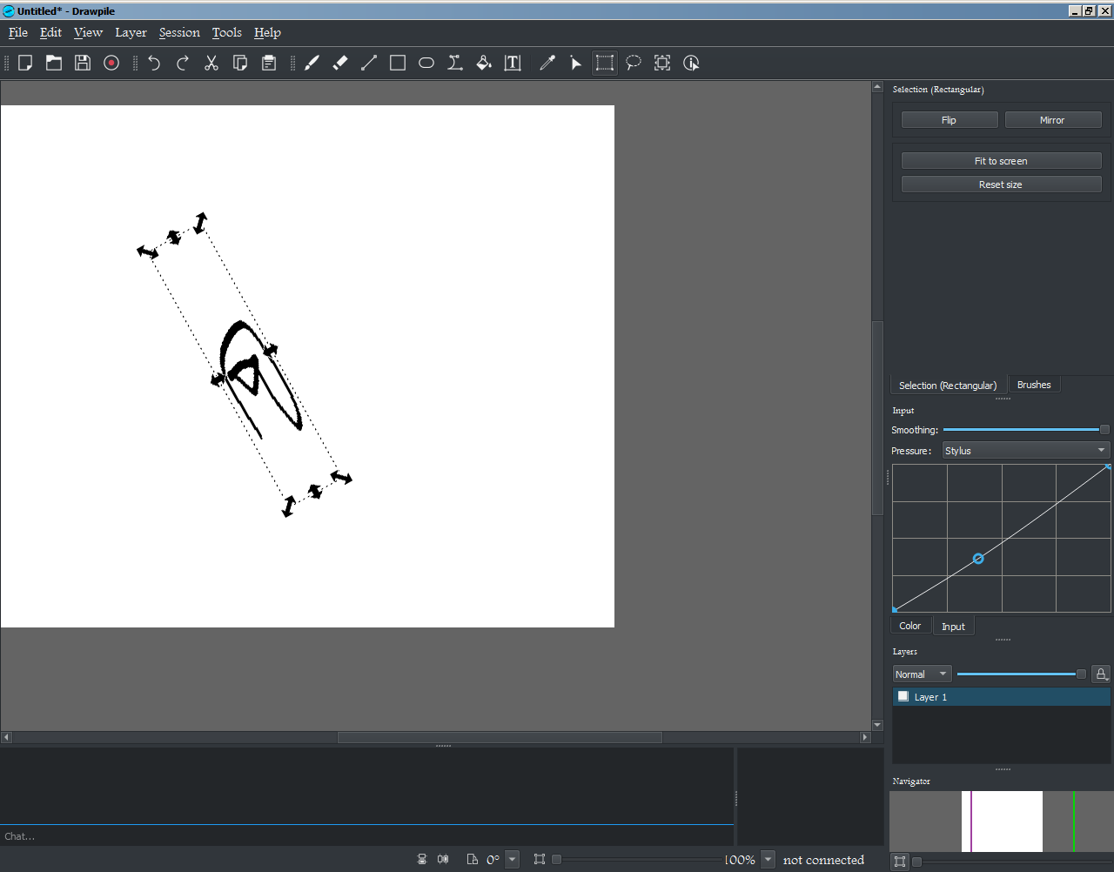Screen dimensions: 1114x872
Task: Click the zoom-to-fit icon in status bar
Action: pyautogui.click(x=540, y=859)
